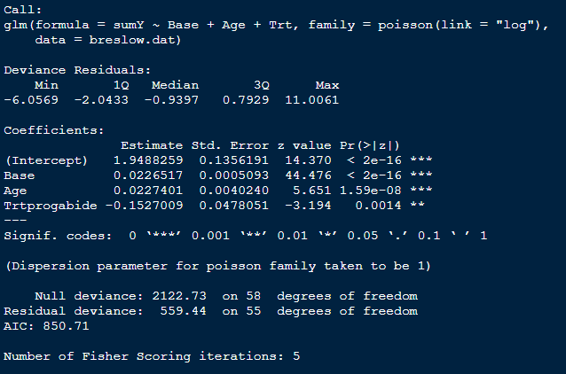Click the 'Coefficients:' heading
Viewport: 566px width, 374px height.
(x=54, y=130)
